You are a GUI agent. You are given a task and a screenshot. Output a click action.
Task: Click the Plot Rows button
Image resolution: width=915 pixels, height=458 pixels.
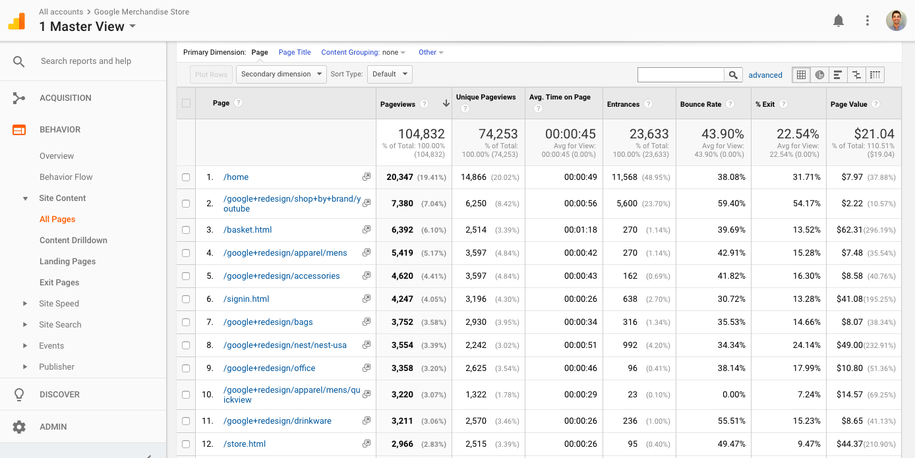[x=211, y=74]
